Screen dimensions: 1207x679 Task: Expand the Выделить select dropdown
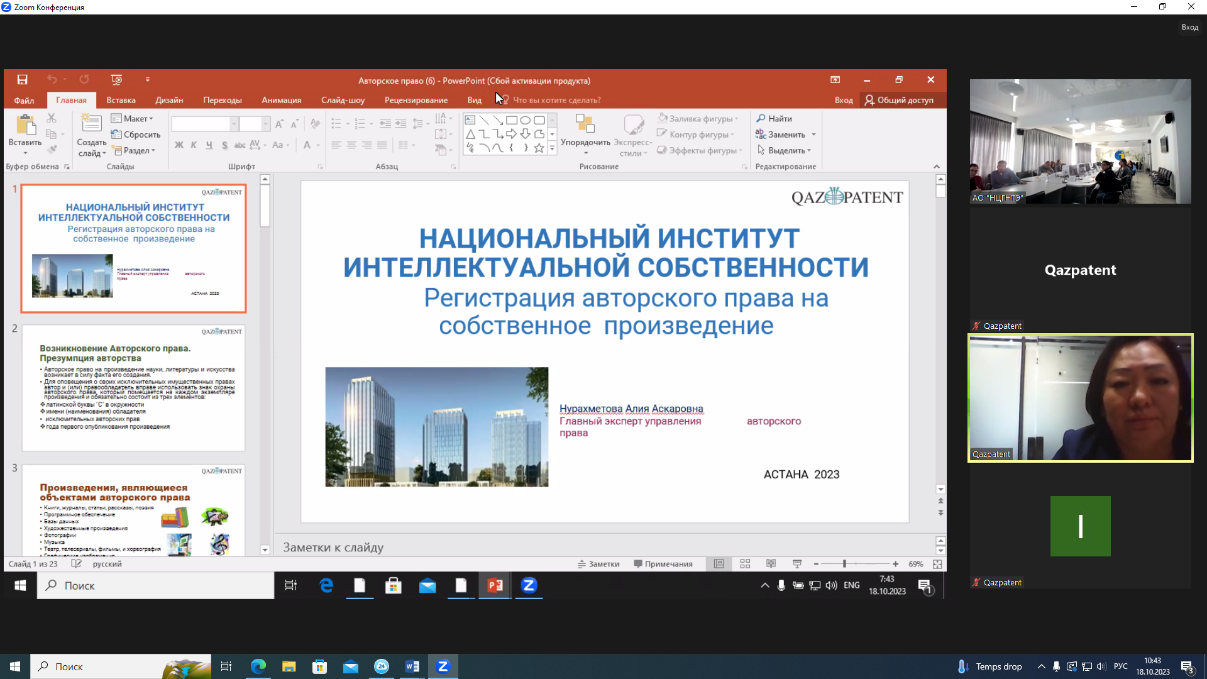pyautogui.click(x=786, y=151)
